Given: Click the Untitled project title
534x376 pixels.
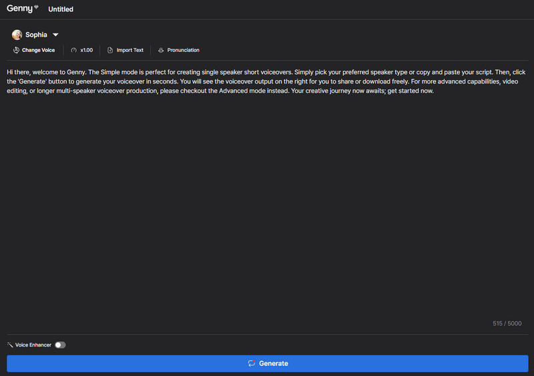Looking at the screenshot, I should click(x=61, y=9).
